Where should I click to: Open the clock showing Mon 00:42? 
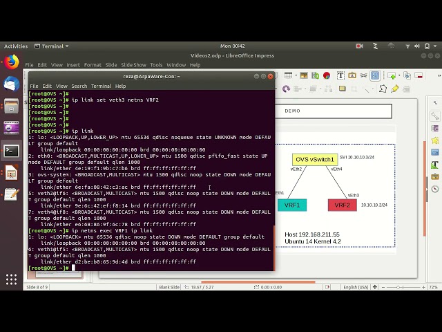233,46
